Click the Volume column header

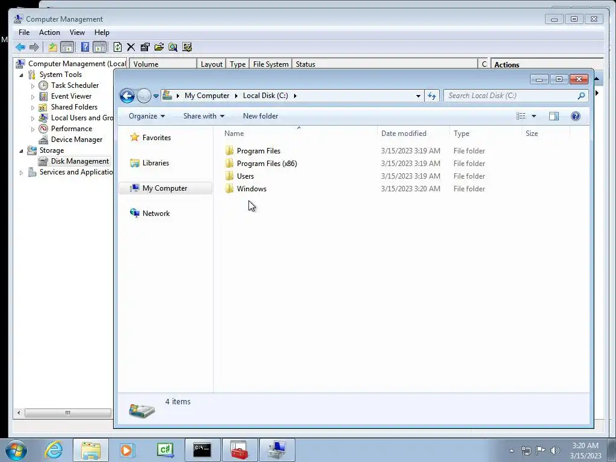[163, 64]
